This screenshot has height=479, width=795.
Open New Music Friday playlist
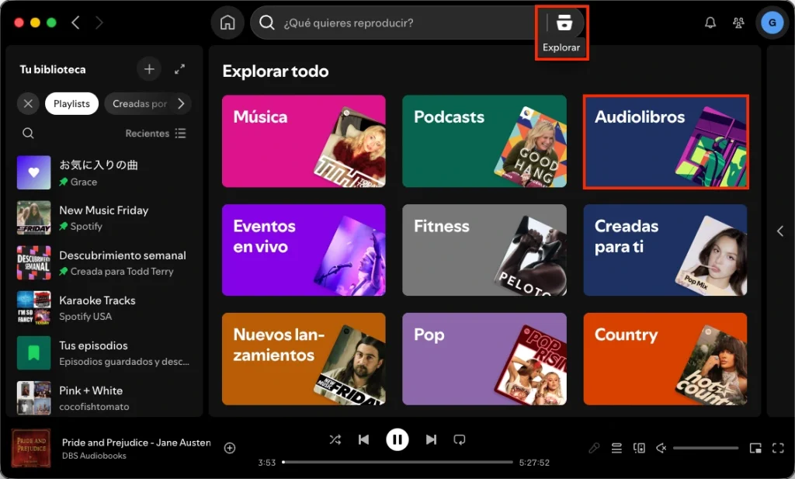pos(104,217)
